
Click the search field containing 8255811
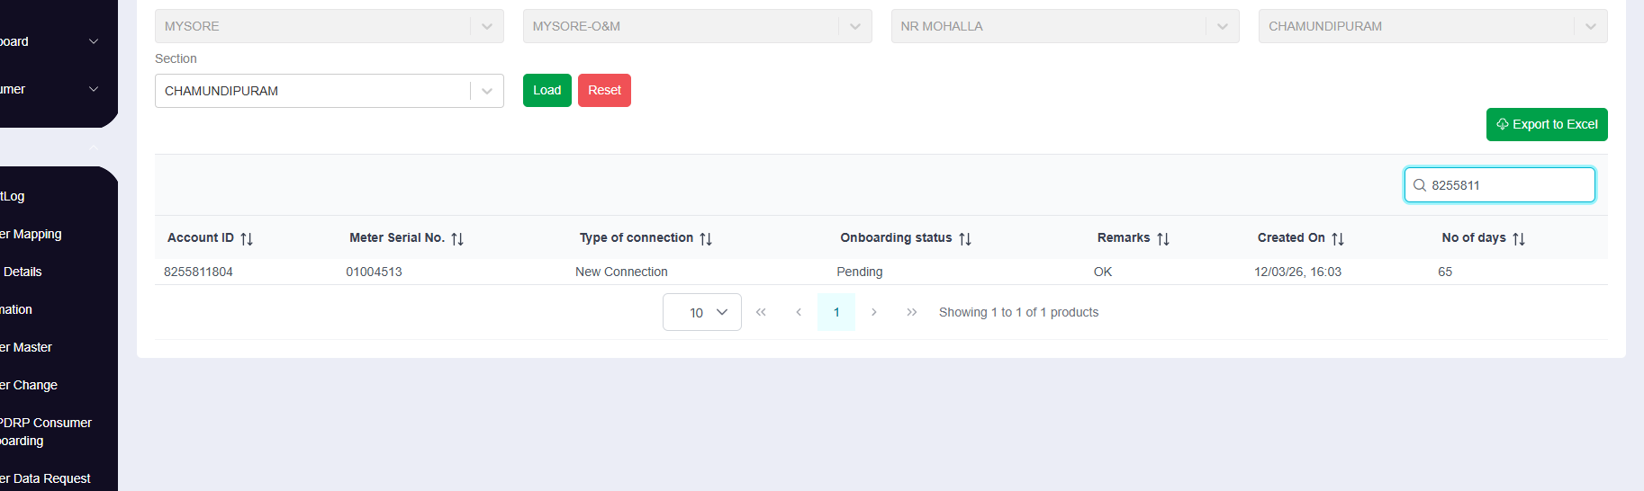point(1508,185)
